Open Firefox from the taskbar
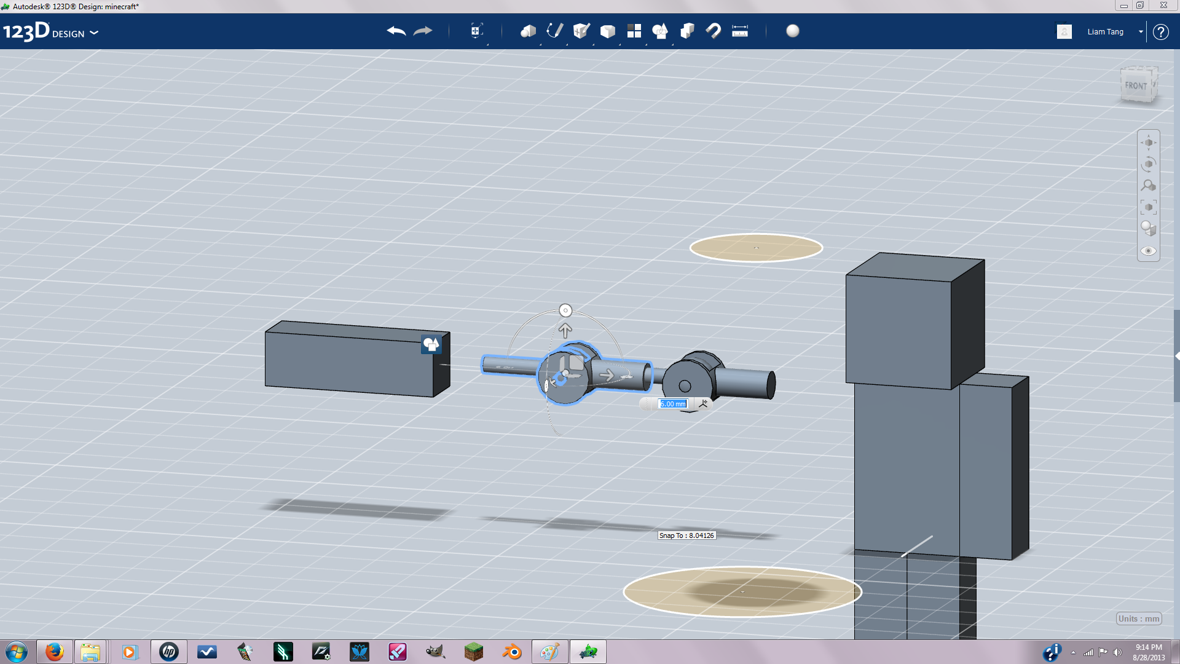The height and width of the screenshot is (664, 1180). 54,652
